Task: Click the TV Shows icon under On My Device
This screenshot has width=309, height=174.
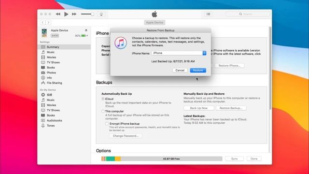Action: coord(43,110)
